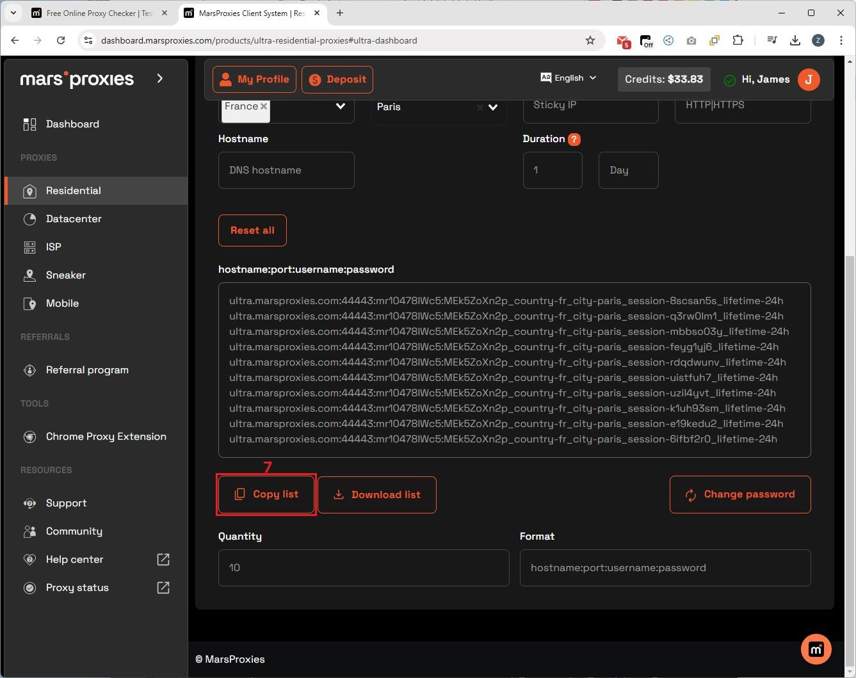
Task: View Credits balance $33.83
Action: click(x=664, y=79)
